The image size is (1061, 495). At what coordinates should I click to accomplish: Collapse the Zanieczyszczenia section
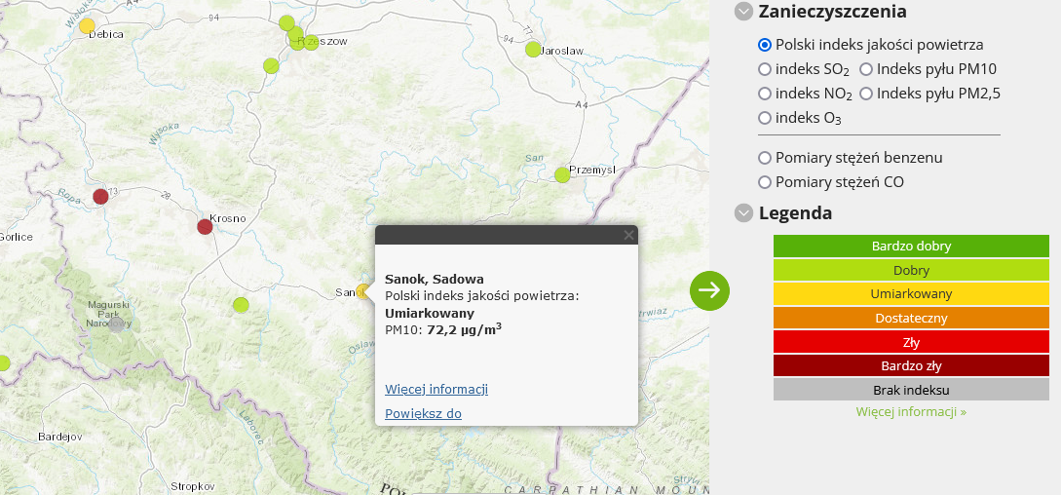pos(744,12)
